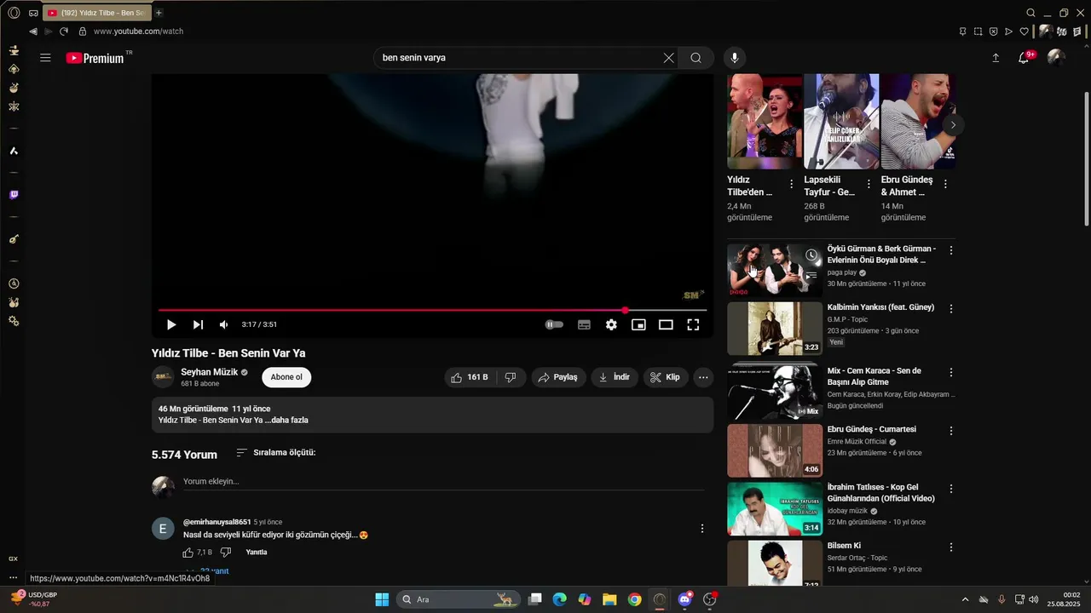The image size is (1091, 613).
Task: Mute the video with the speaker icon
Action: [224, 324]
